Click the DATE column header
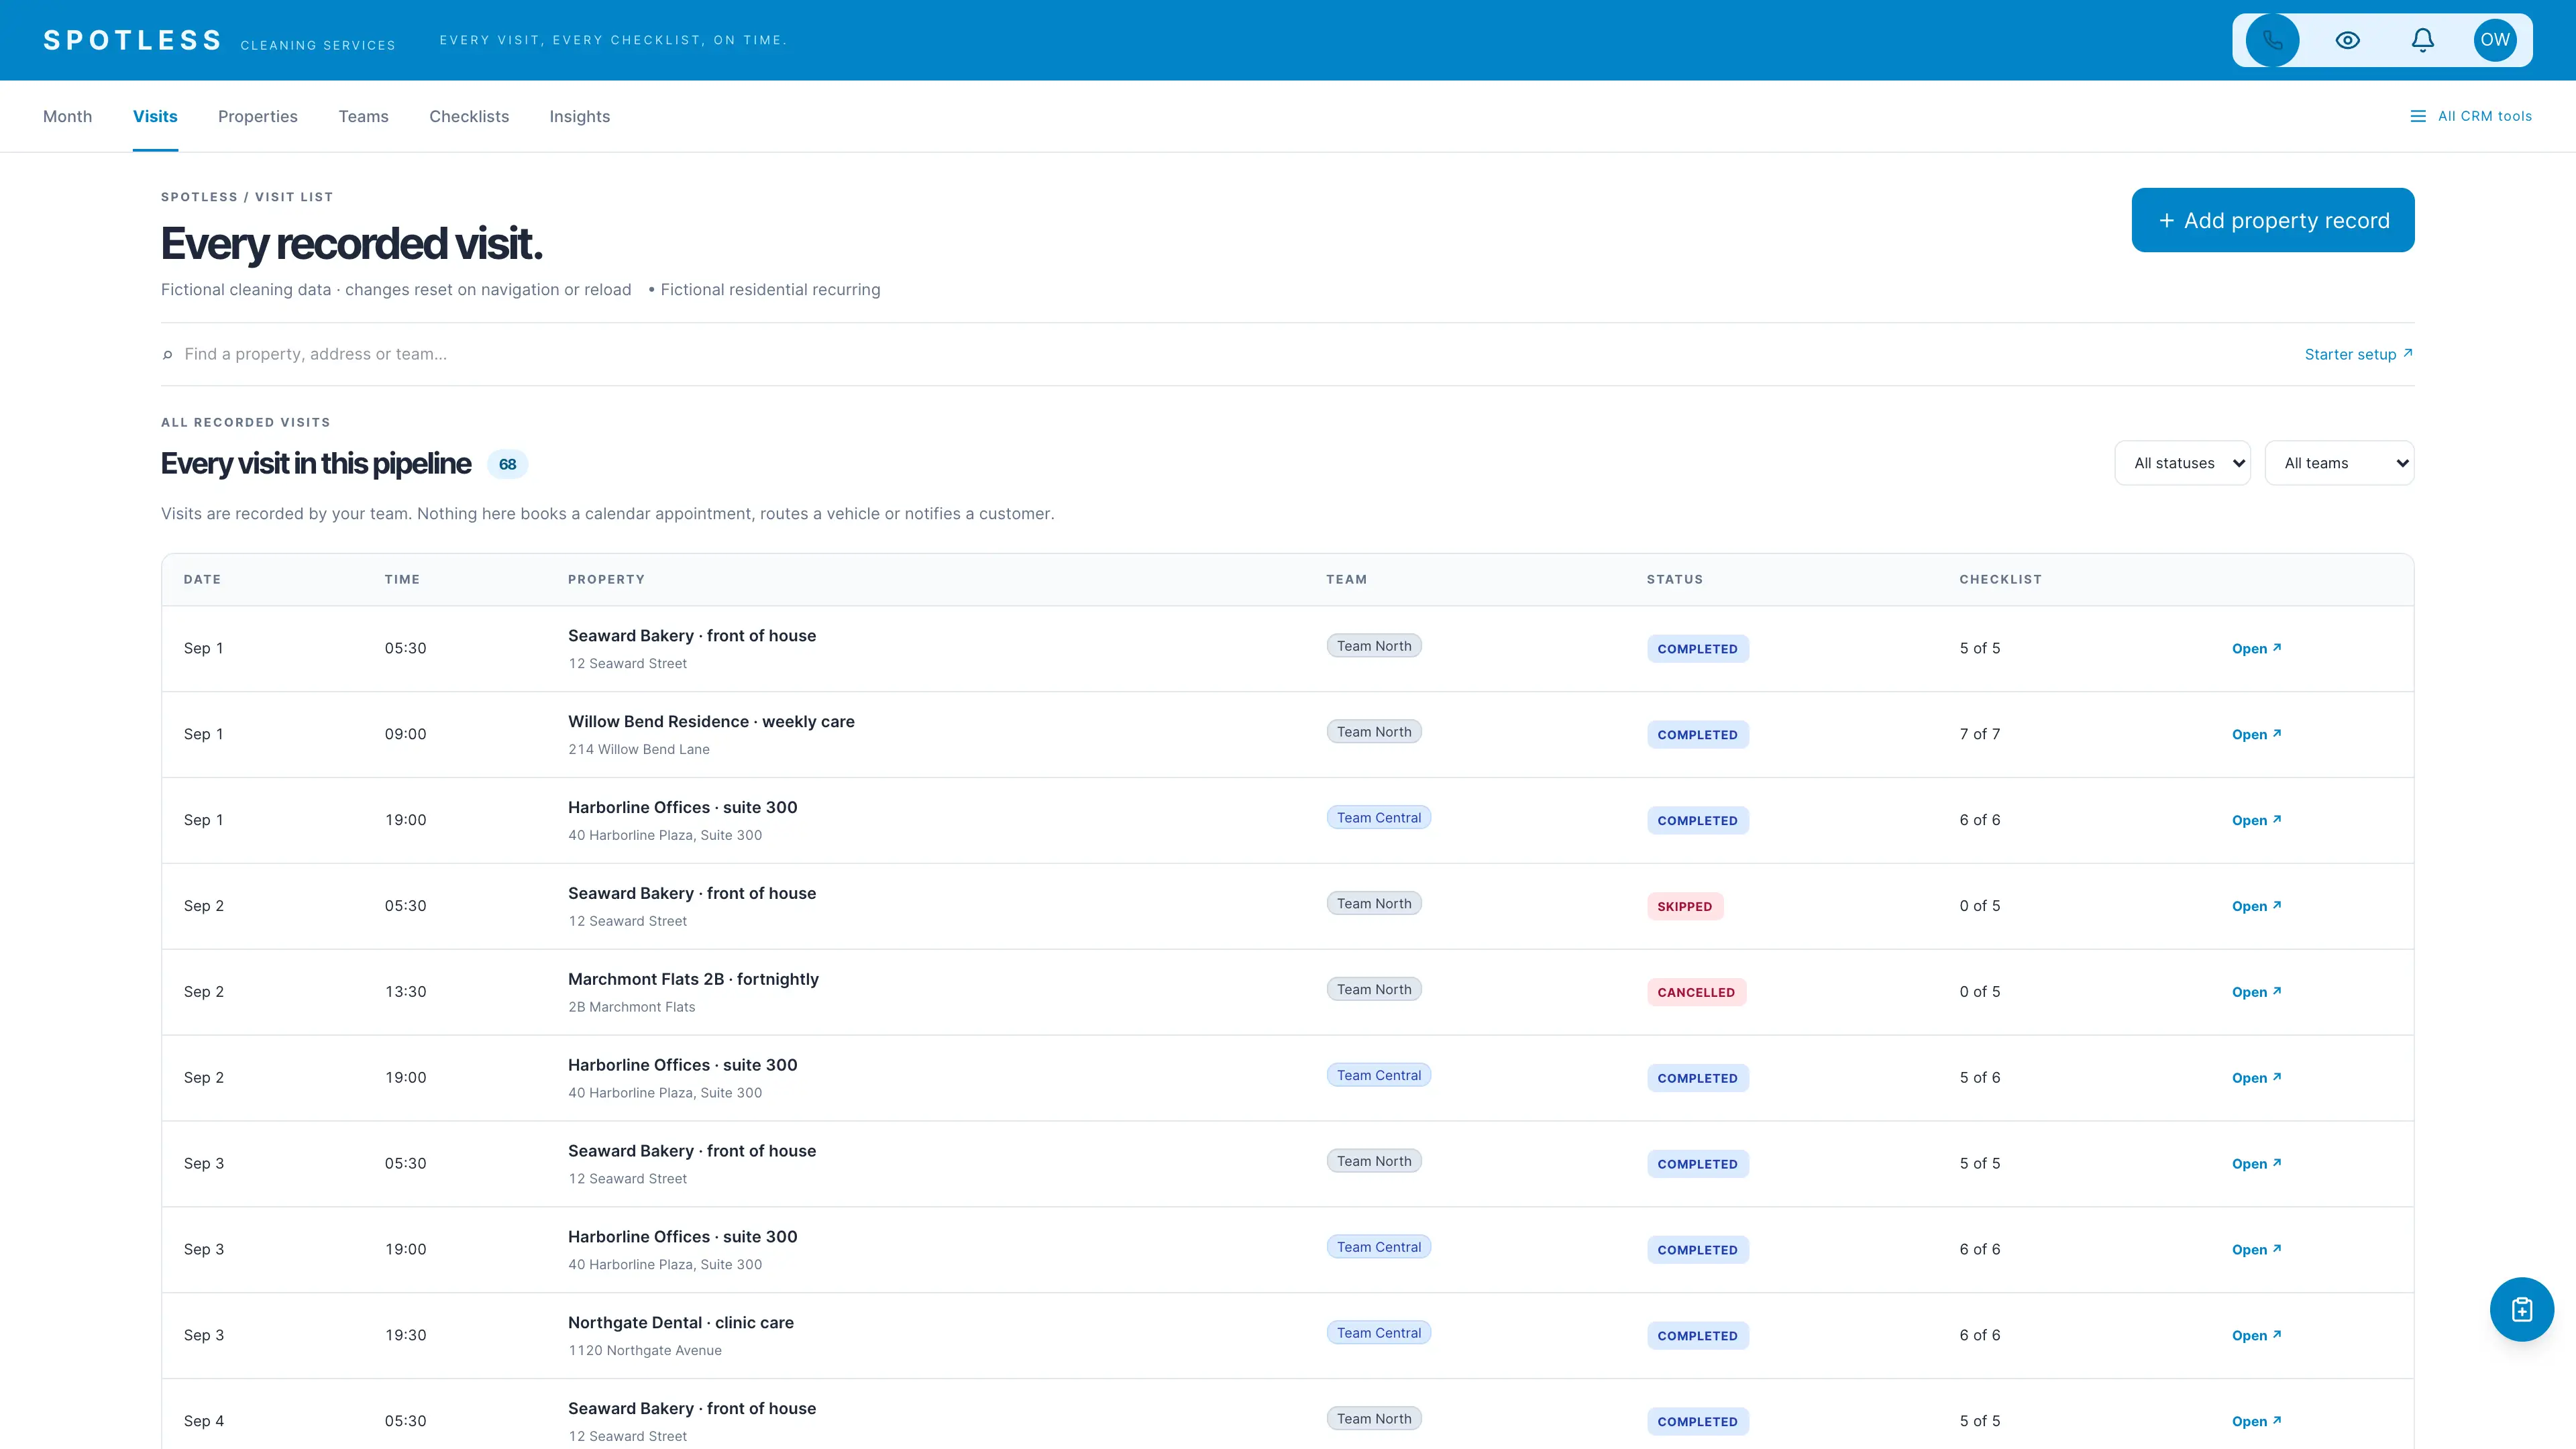 click(x=202, y=579)
